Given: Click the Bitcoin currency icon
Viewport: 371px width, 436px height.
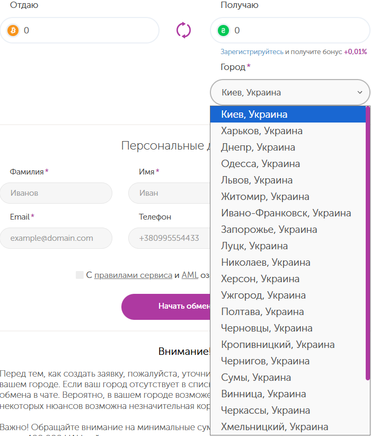Looking at the screenshot, I should point(13,30).
